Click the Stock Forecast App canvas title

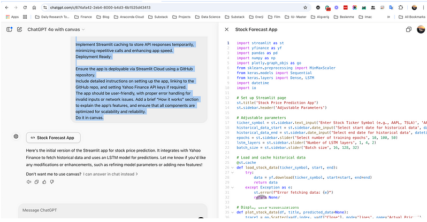pyautogui.click(x=256, y=29)
